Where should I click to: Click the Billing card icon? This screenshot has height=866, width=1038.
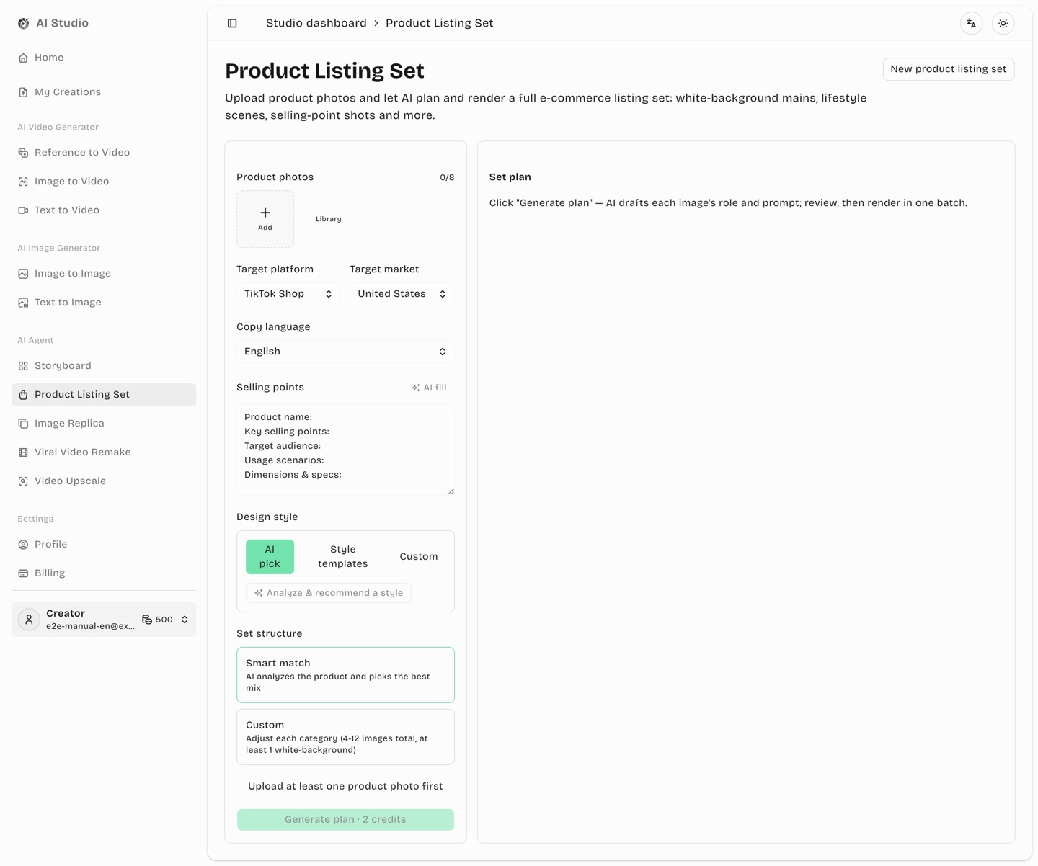(23, 573)
